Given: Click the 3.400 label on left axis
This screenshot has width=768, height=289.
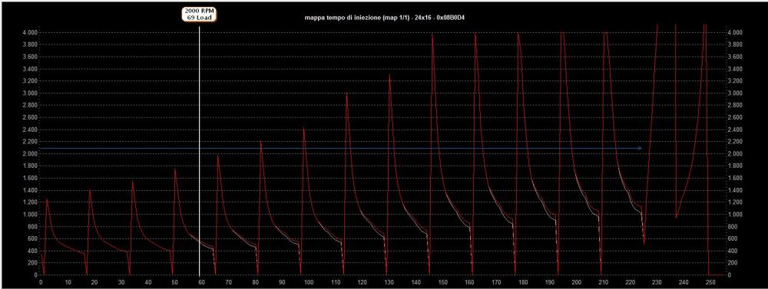Looking at the screenshot, I should (x=30, y=69).
